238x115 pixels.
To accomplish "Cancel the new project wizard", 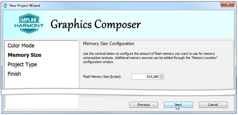I will pos(213,105).
